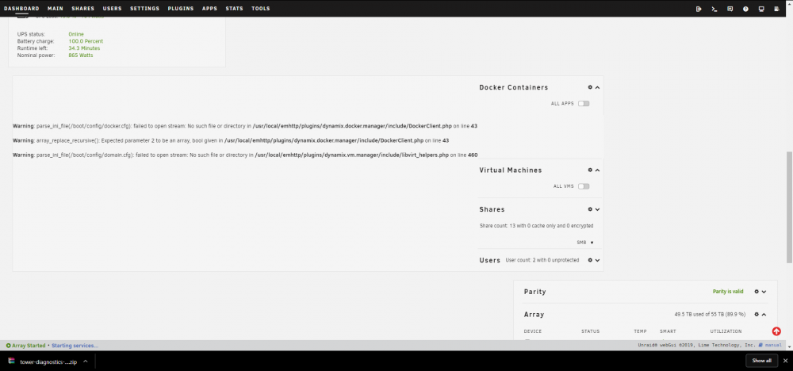Expand the Shares section chevron

(x=597, y=209)
